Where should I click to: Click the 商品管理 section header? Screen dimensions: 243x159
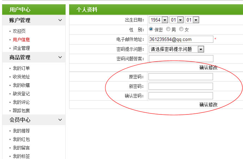click(x=34, y=57)
